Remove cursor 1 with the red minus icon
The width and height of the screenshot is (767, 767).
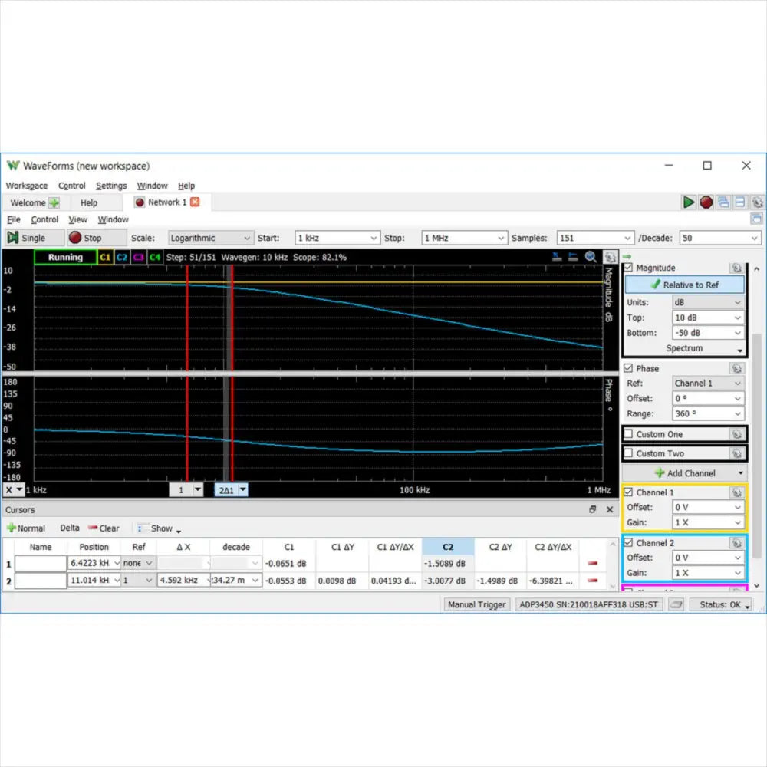(592, 564)
